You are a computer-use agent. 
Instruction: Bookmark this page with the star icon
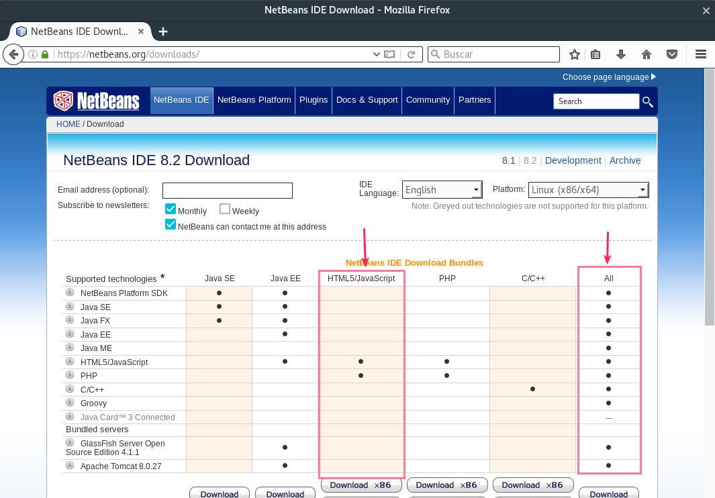(575, 55)
